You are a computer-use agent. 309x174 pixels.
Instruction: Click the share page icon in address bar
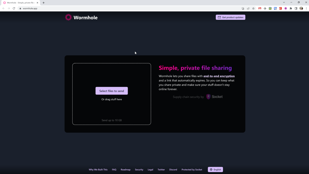tap(248, 8)
